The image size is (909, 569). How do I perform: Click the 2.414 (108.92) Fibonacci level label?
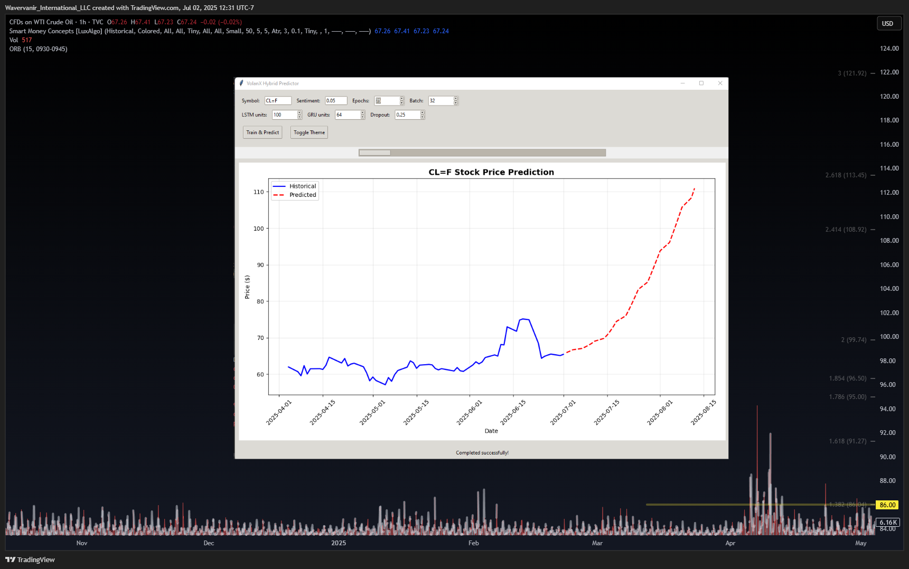(846, 230)
